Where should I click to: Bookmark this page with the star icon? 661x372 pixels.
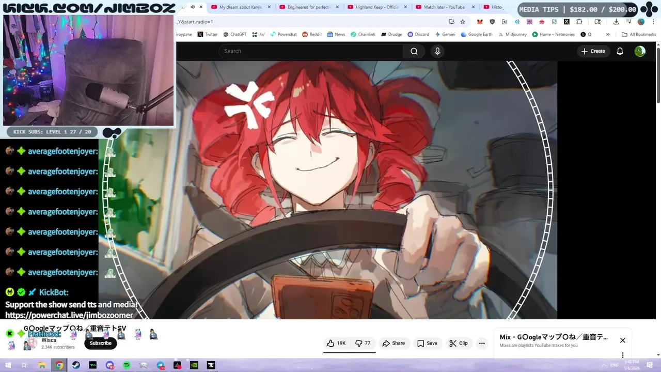pyautogui.click(x=463, y=22)
